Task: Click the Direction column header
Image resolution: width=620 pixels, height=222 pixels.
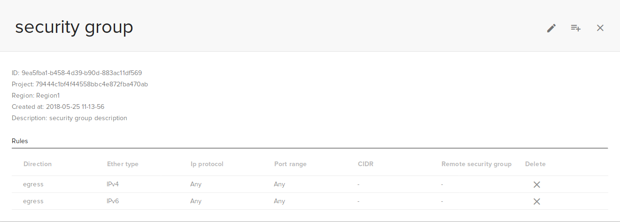Action: (x=38, y=164)
